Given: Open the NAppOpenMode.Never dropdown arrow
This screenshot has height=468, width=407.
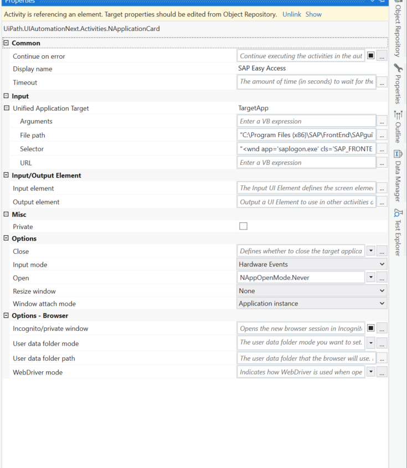Looking at the screenshot, I should coord(370,278).
